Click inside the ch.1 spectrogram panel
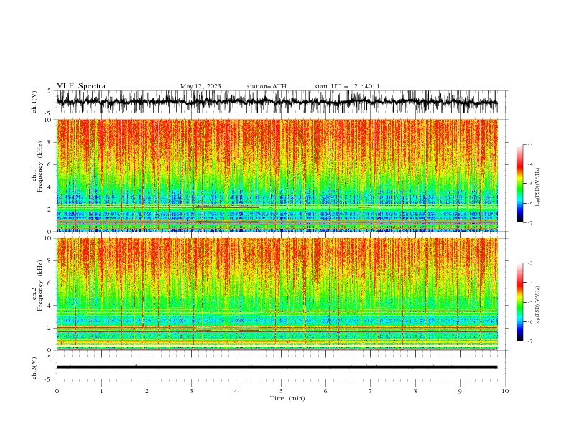 click(277, 175)
